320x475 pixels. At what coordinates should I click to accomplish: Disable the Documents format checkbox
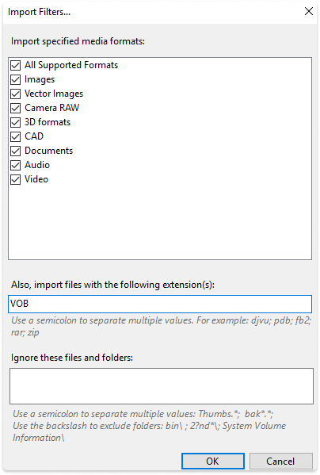coord(15,151)
